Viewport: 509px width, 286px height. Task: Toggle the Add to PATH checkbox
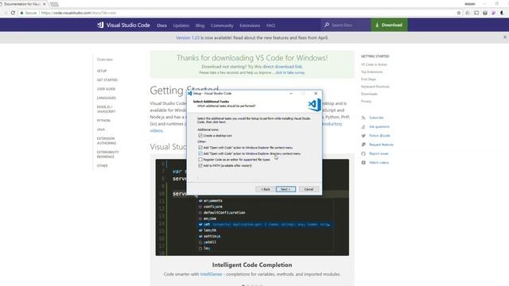(200, 165)
